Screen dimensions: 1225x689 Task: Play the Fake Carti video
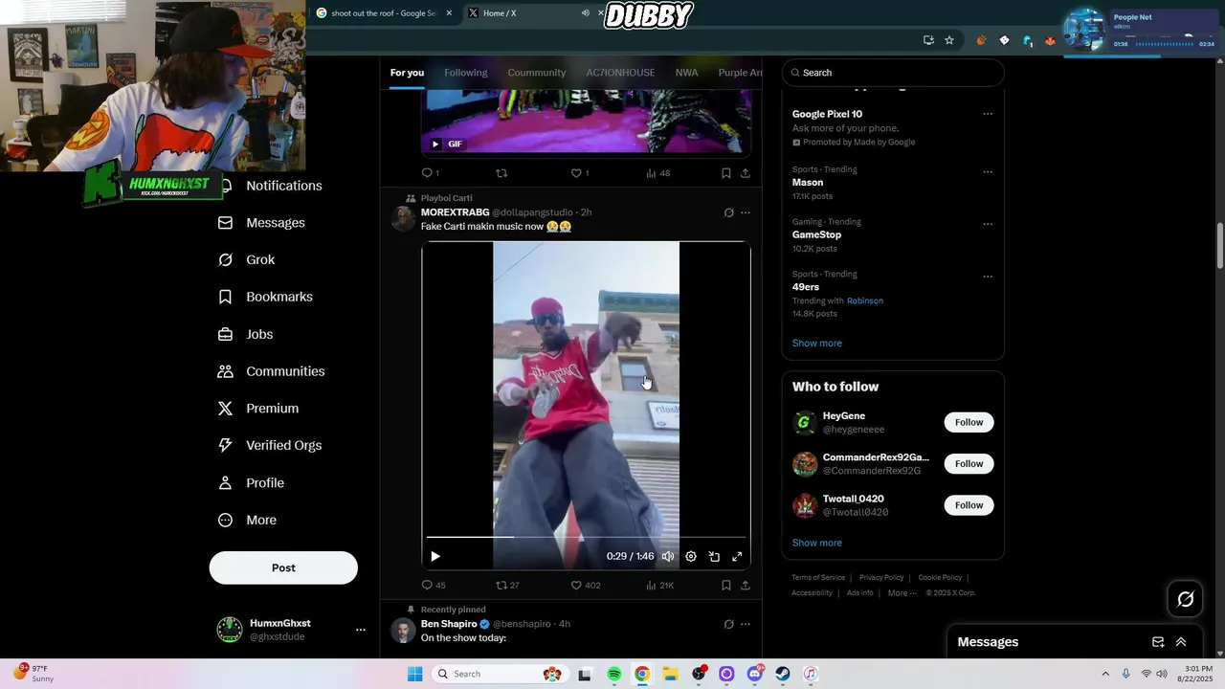pyautogui.click(x=435, y=556)
